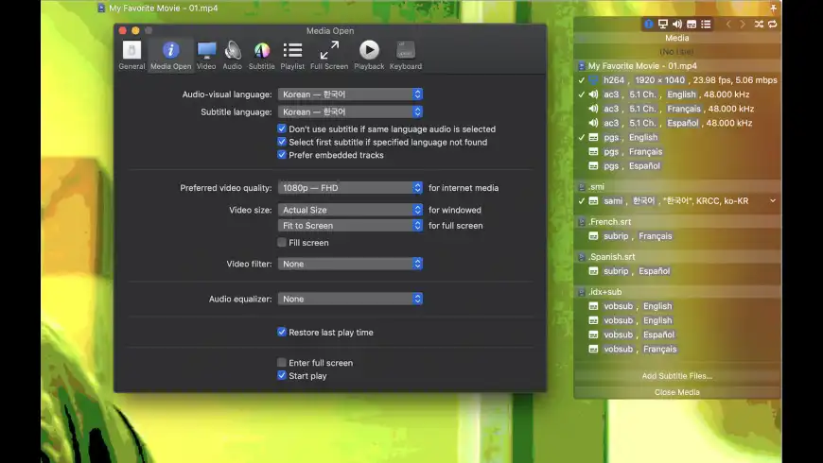Open the Actual Size video size dropdown
The height and width of the screenshot is (463, 823).
350,210
